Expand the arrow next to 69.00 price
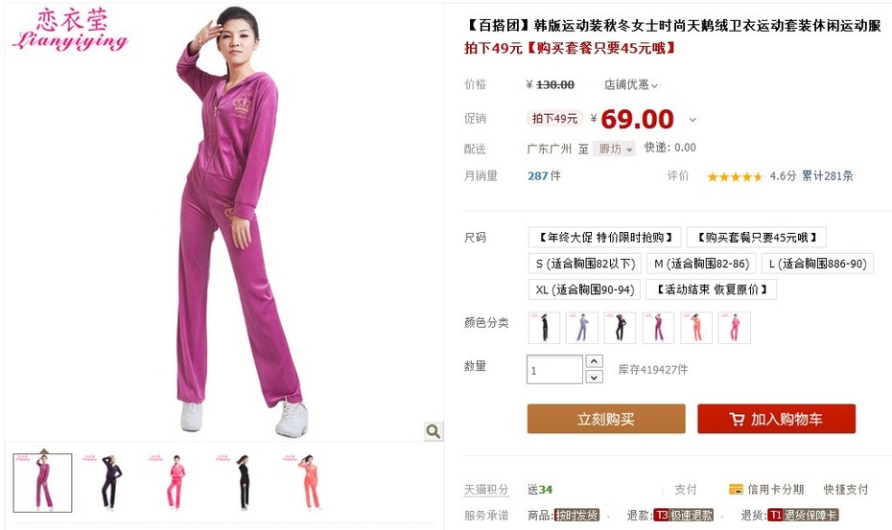 pos(692,120)
